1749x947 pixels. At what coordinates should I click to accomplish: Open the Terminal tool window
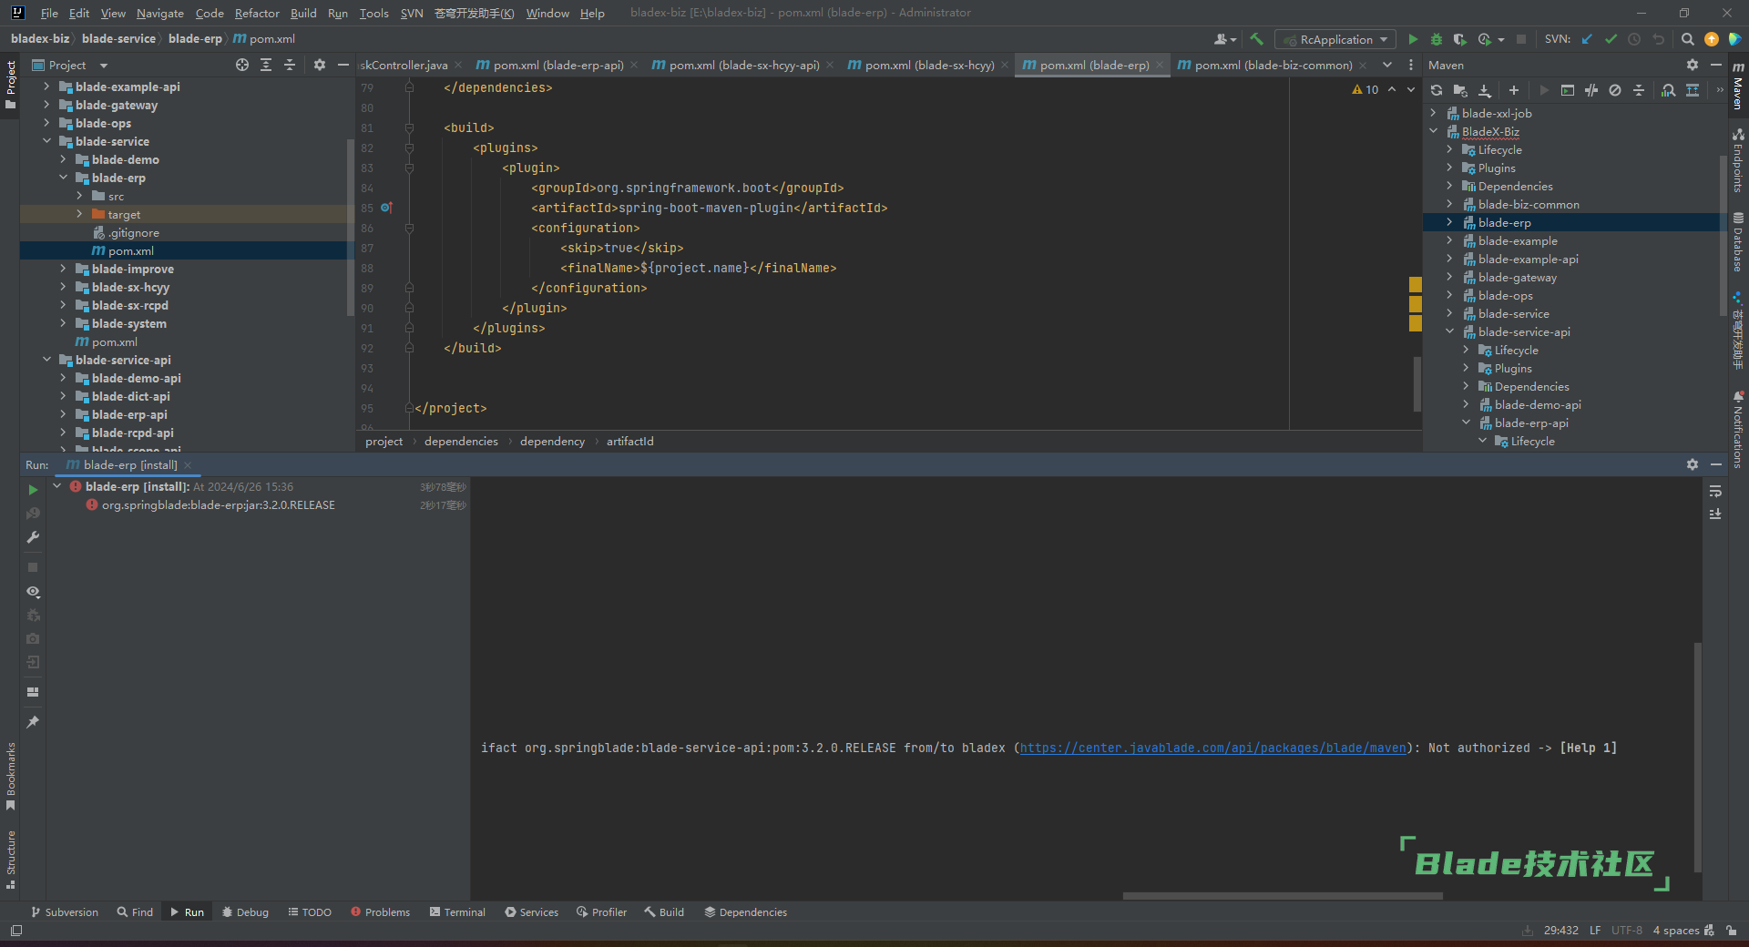[457, 911]
